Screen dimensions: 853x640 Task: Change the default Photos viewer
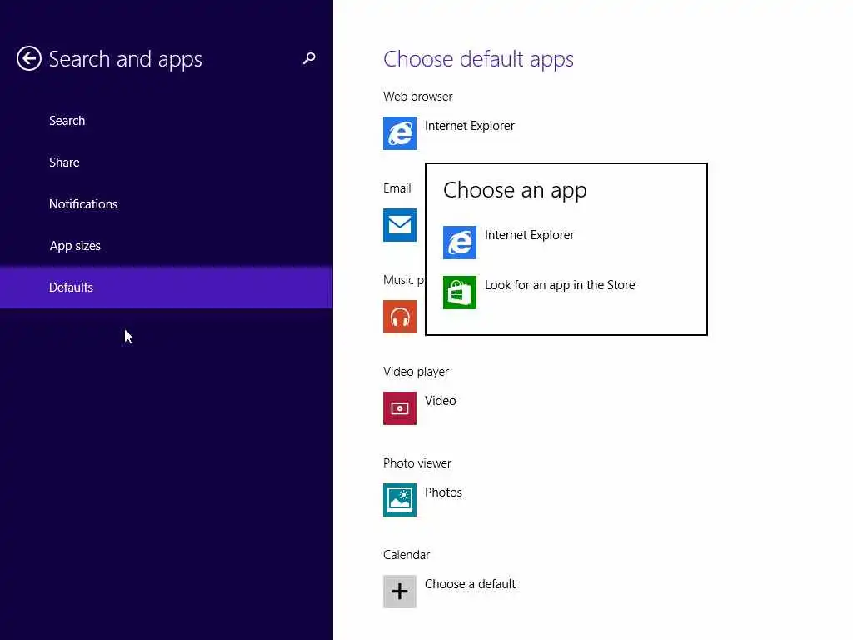tap(443, 492)
